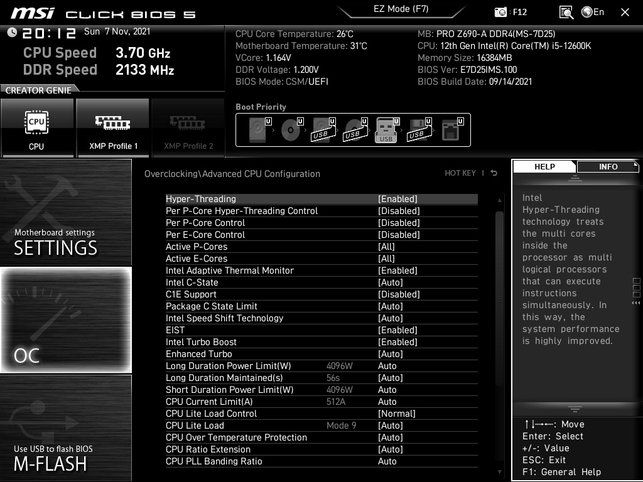
Task: Select the USB hard disk boot icon
Action: (x=323, y=130)
